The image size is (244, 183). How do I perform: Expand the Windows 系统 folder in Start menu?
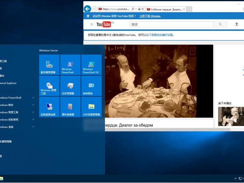pyautogui.click(x=17, y=127)
